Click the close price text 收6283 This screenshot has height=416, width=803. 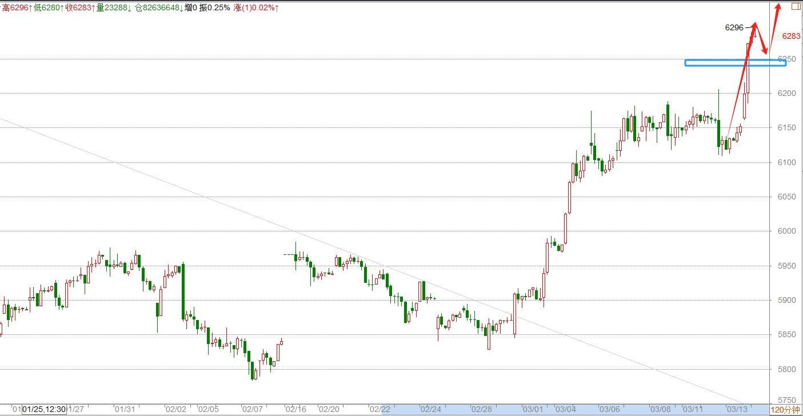(x=79, y=8)
